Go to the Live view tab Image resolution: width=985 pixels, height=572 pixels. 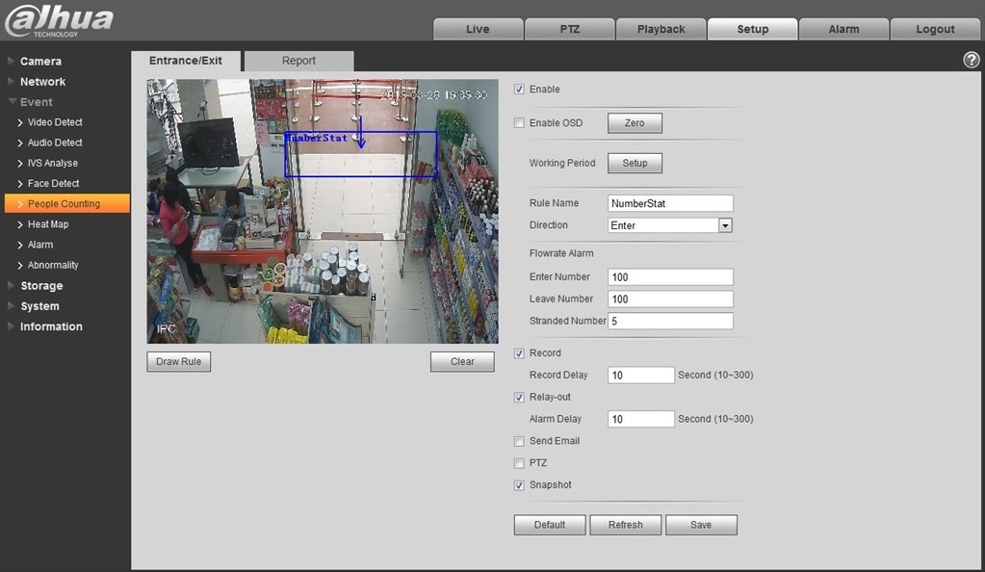478,29
